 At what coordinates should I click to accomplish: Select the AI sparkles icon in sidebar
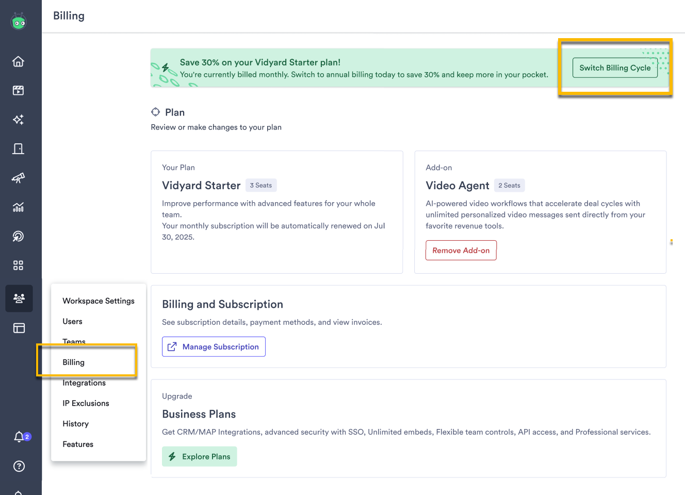[18, 119]
